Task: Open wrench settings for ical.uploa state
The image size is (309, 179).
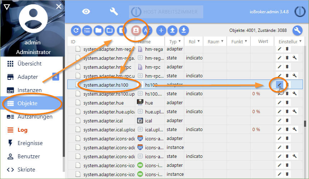Action: [295, 130]
